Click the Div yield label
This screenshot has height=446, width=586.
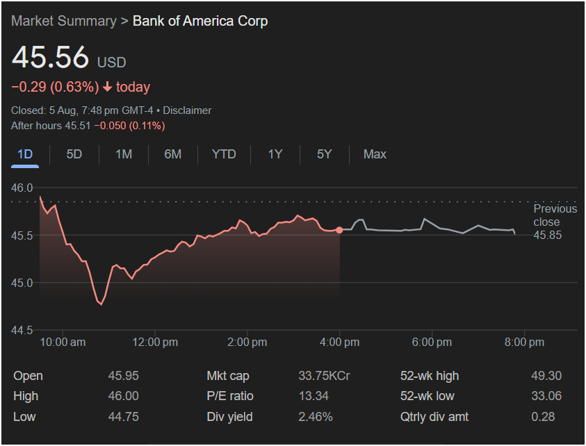[229, 417]
